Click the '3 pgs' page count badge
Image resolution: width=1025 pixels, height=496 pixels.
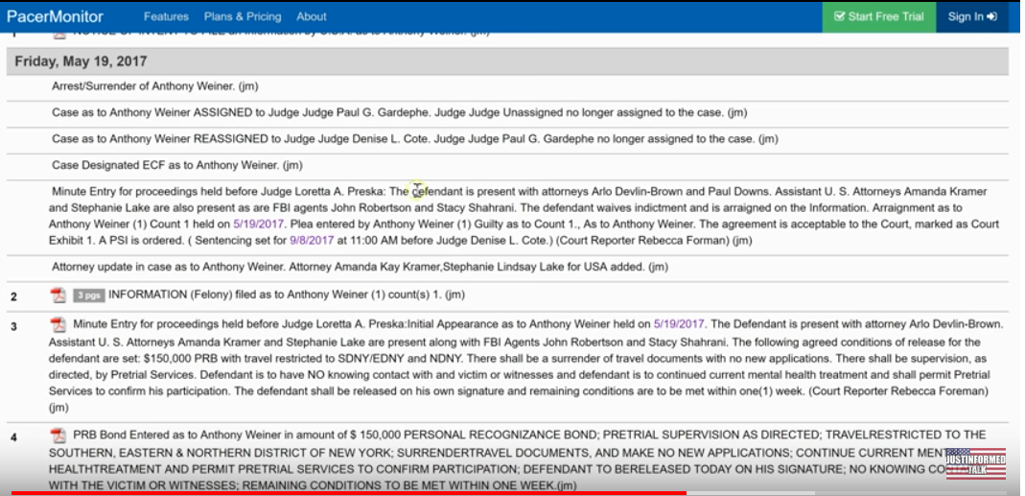87,295
